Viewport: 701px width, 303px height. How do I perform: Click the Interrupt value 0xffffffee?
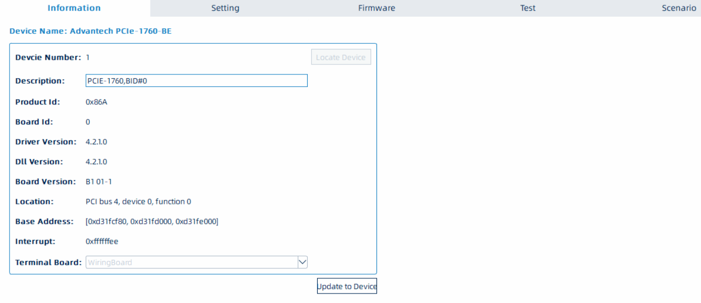tap(102, 241)
